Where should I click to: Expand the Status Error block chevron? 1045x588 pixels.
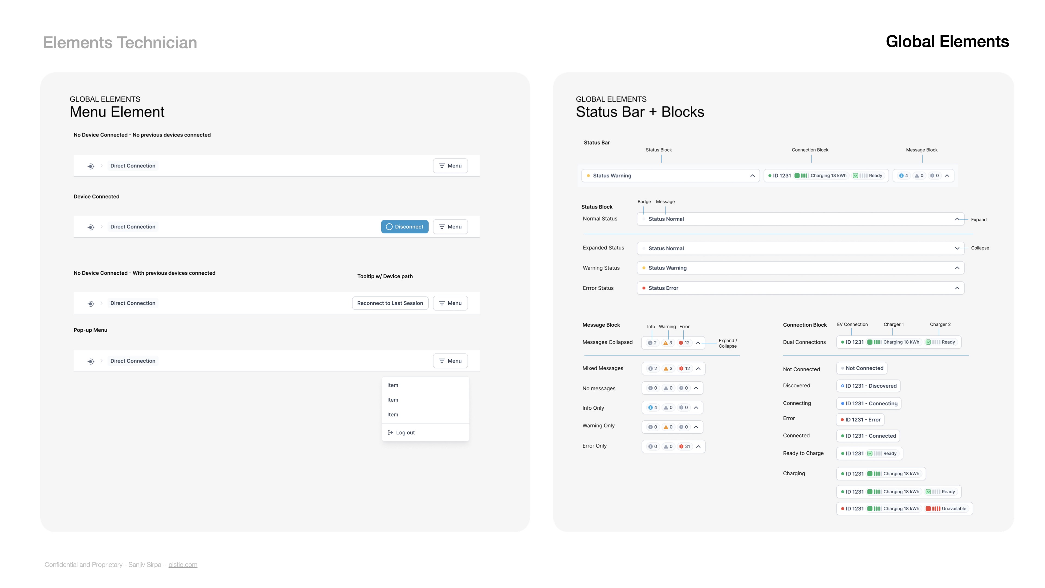pyautogui.click(x=957, y=288)
